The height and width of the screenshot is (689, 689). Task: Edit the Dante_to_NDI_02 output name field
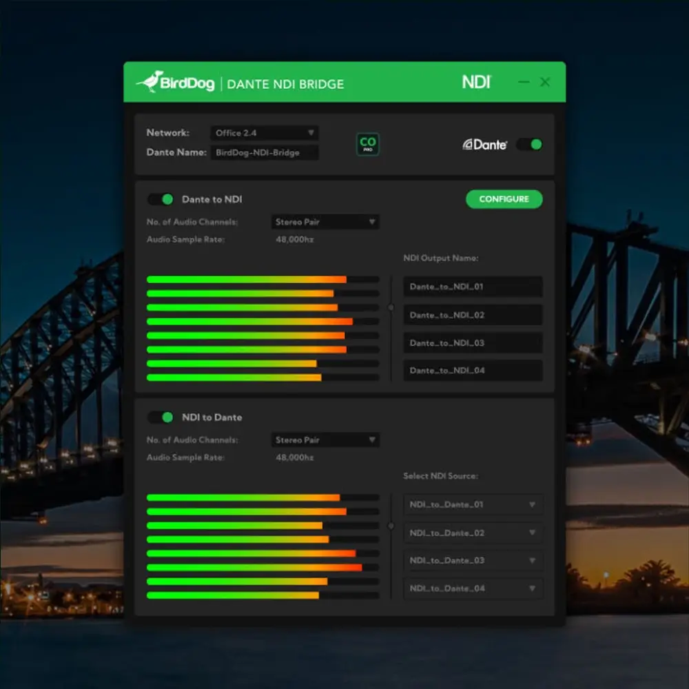pos(473,315)
